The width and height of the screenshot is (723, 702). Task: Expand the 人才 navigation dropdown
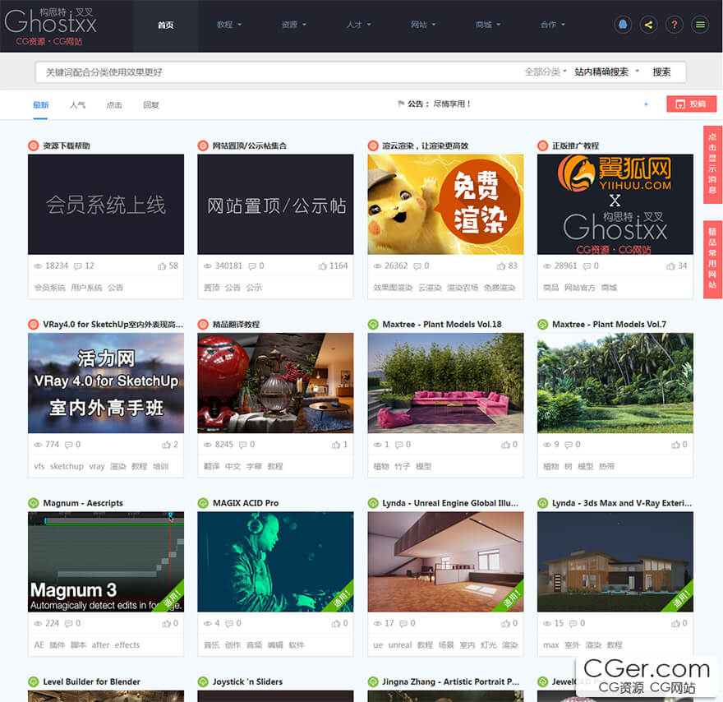(359, 25)
